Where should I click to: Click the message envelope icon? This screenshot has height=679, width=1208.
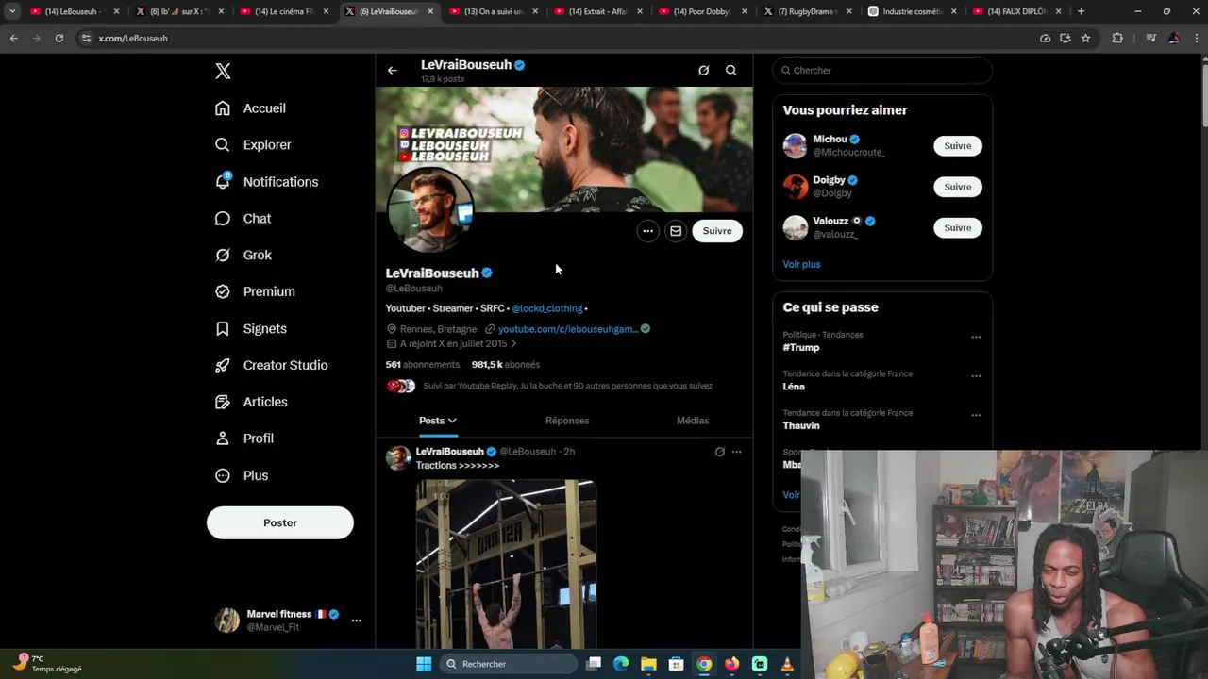[676, 231]
